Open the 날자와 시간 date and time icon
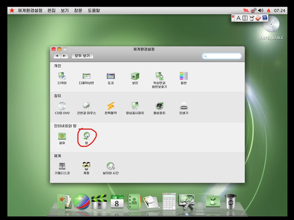The image size is (294, 220). (x=110, y=166)
